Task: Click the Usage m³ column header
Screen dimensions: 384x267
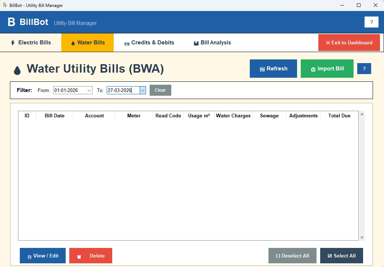Action: [199, 116]
